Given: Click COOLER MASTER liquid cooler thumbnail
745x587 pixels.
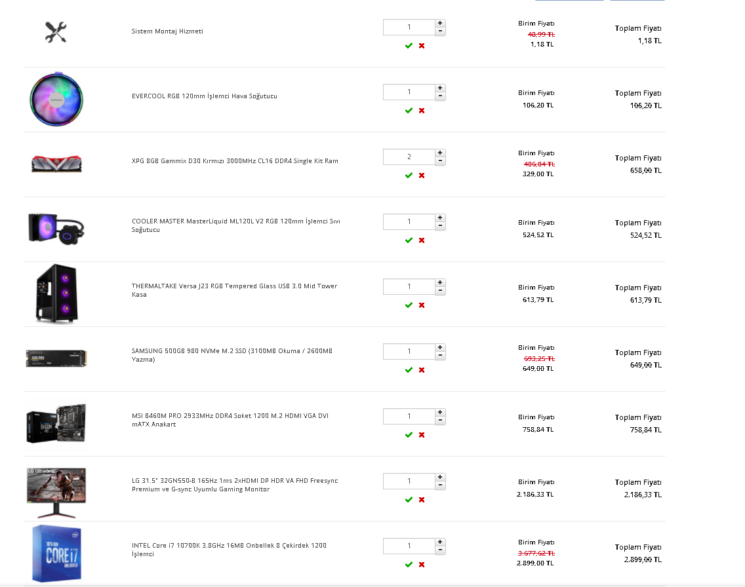Looking at the screenshot, I should [x=56, y=227].
